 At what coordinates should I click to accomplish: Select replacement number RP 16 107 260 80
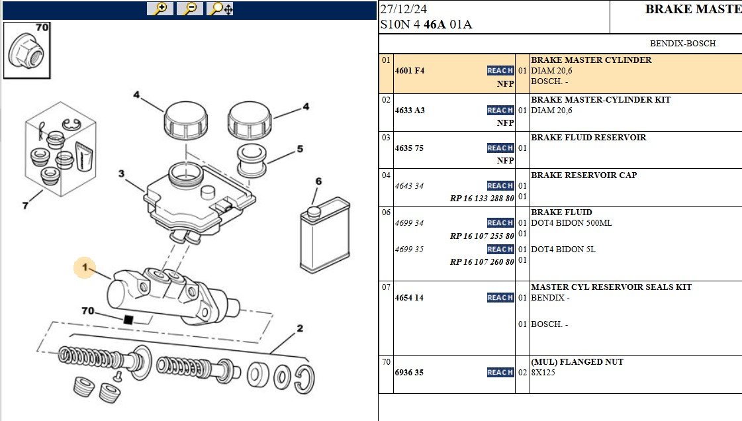tap(482, 261)
